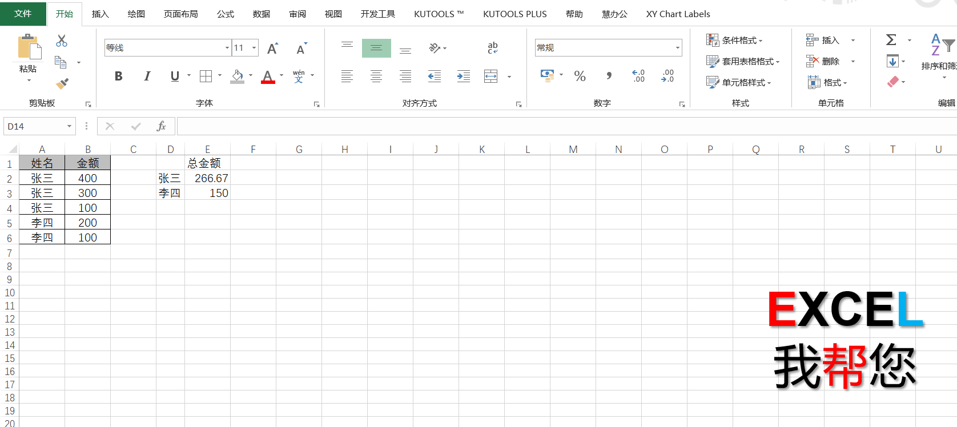Toggle middle vertical alignment
The width and height of the screenshot is (957, 427).
[x=376, y=48]
